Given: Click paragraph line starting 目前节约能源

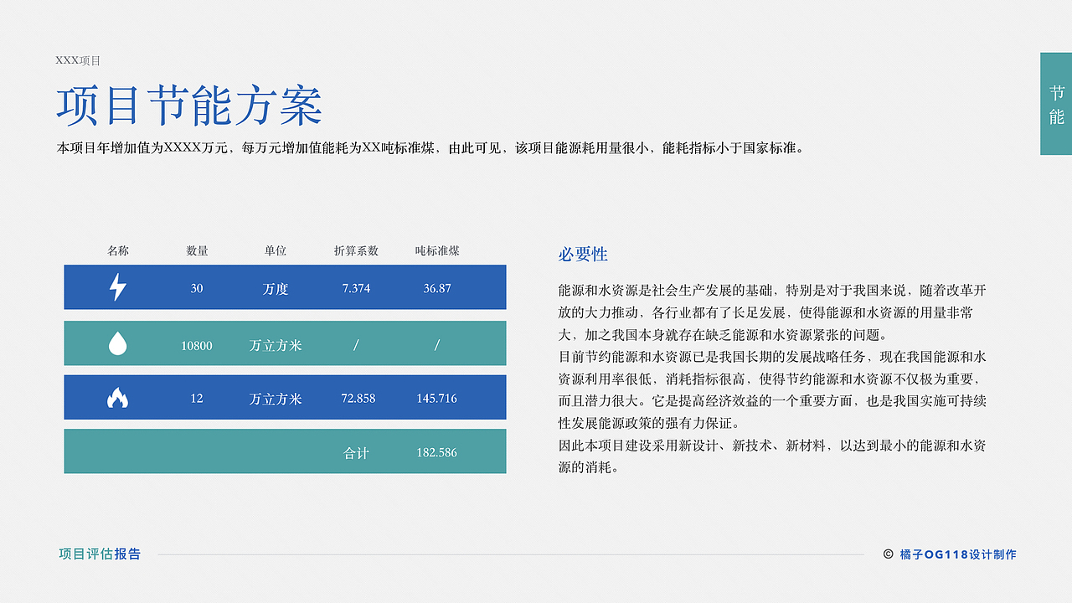Looking at the screenshot, I should point(772,357).
